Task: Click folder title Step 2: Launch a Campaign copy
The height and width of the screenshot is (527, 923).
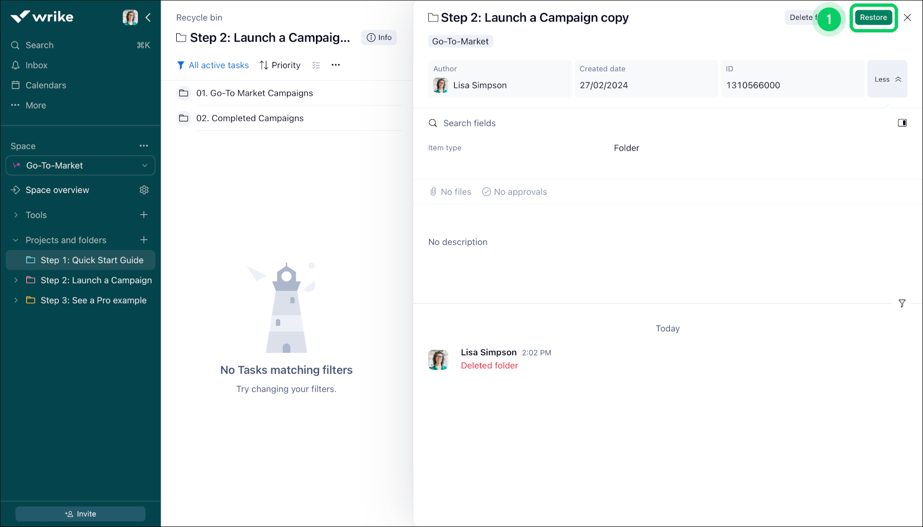Action: (535, 17)
